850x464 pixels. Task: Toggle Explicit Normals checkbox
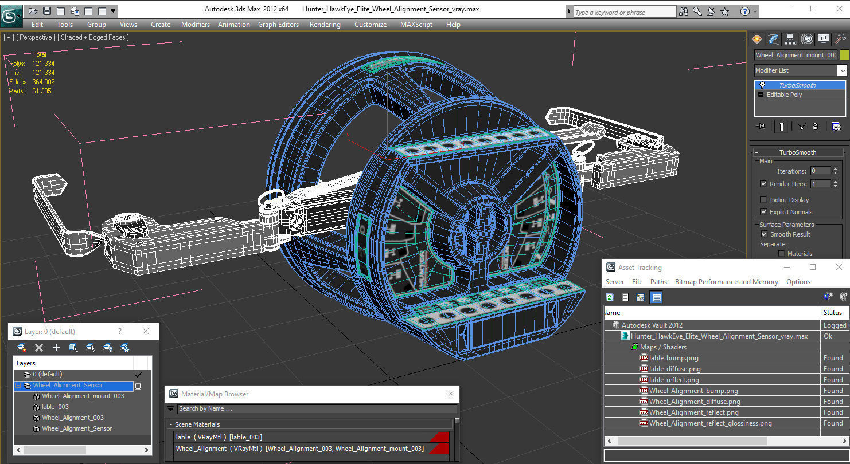click(x=763, y=212)
